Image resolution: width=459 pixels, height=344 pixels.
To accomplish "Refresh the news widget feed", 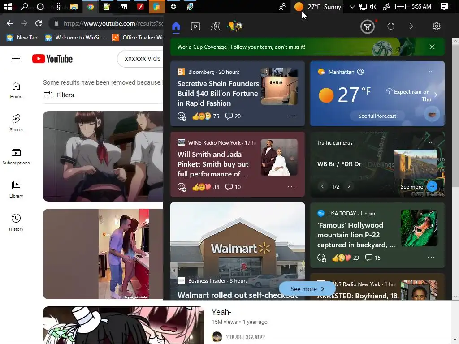I will click(x=391, y=26).
